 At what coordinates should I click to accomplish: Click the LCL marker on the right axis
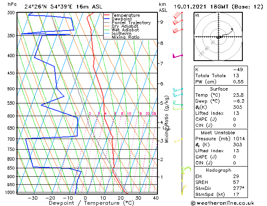click(x=165, y=127)
